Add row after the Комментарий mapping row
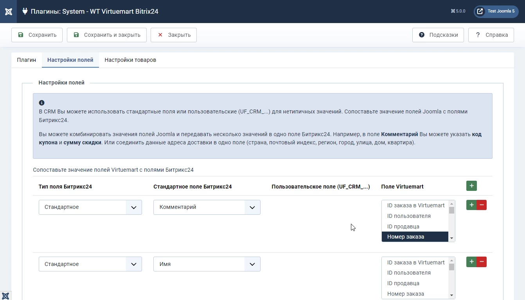 tap(471, 205)
